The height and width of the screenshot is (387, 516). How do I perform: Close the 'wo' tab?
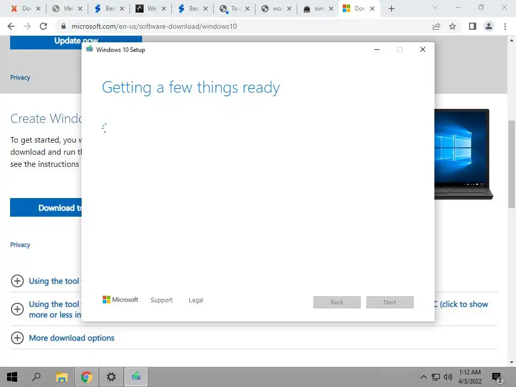click(289, 9)
